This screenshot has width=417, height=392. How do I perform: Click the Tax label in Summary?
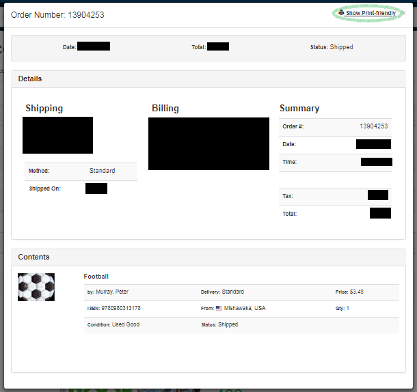(288, 196)
